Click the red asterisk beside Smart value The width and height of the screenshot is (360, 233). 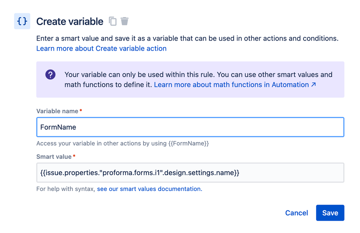pos(74,156)
